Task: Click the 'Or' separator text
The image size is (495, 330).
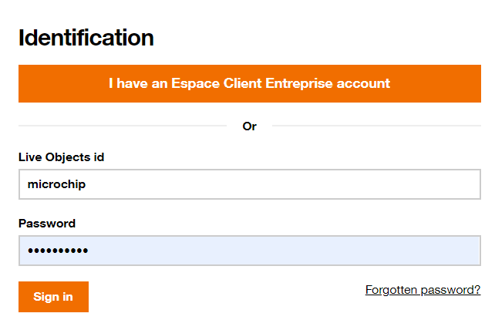Action: point(249,126)
